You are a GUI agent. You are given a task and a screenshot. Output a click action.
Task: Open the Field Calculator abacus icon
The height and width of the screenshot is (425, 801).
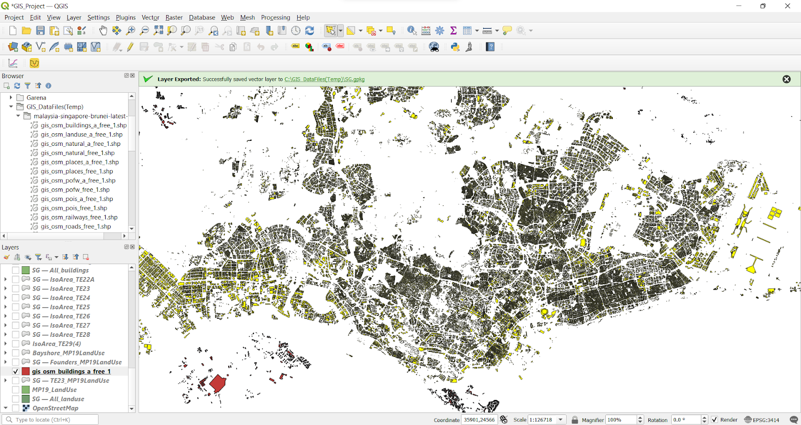(x=426, y=31)
